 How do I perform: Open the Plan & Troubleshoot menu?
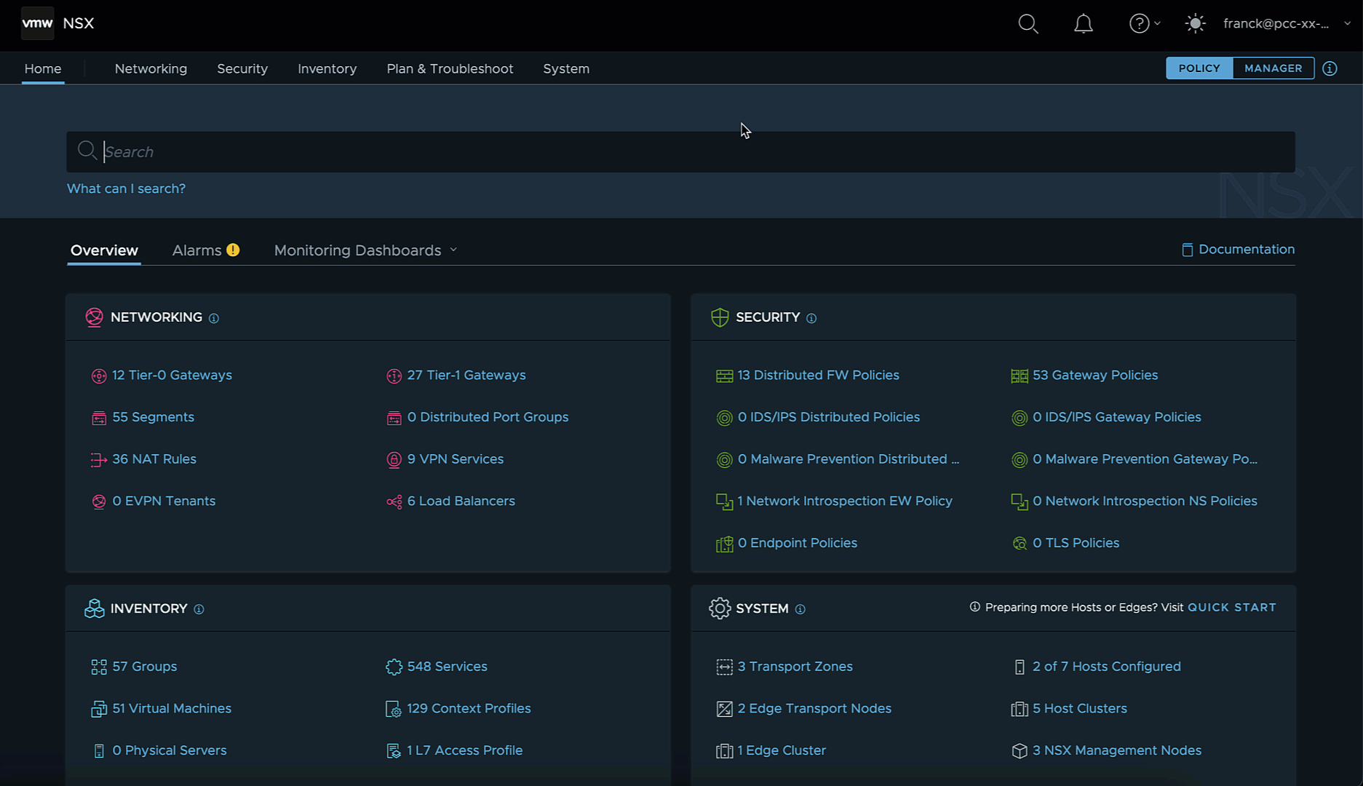point(450,69)
